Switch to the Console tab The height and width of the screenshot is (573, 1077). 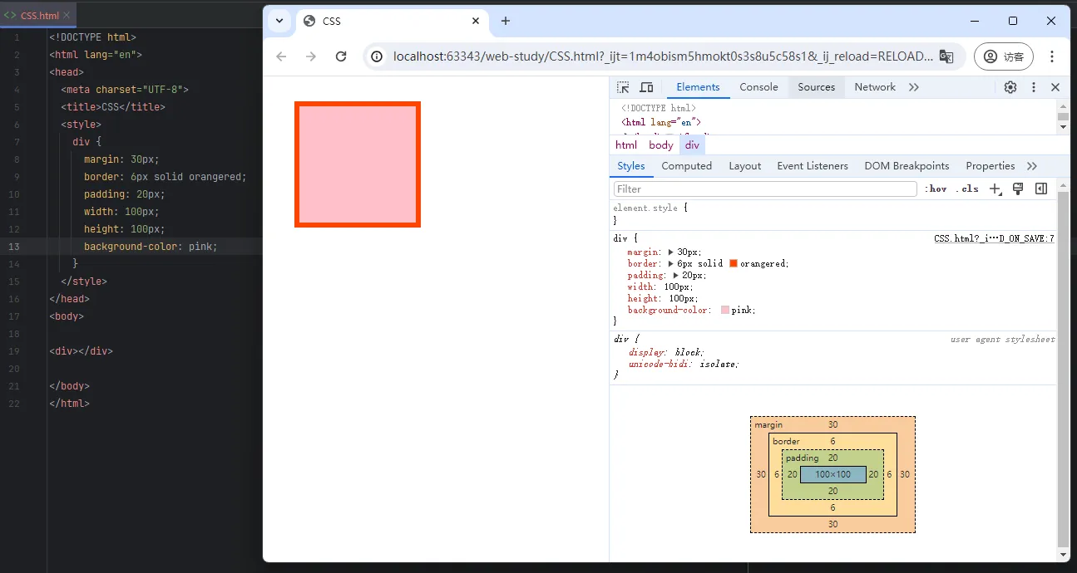click(x=758, y=87)
